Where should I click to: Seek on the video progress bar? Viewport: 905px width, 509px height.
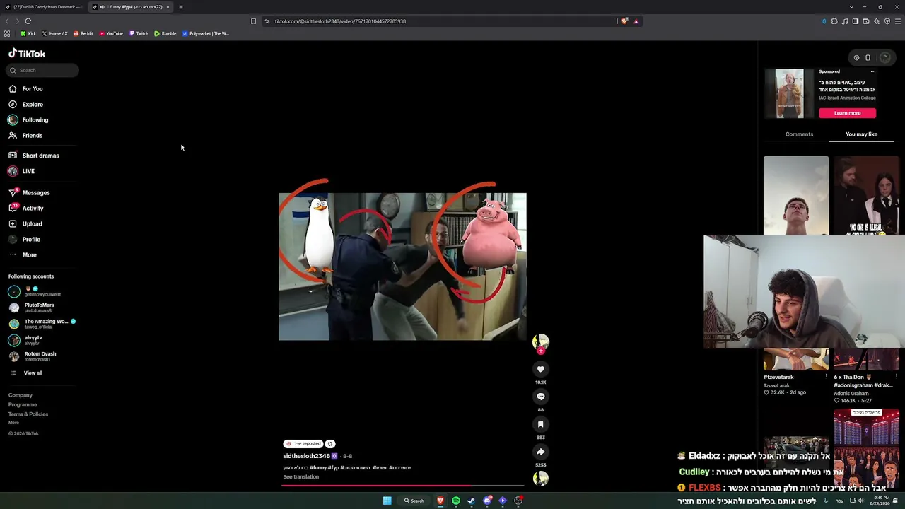tap(403, 486)
